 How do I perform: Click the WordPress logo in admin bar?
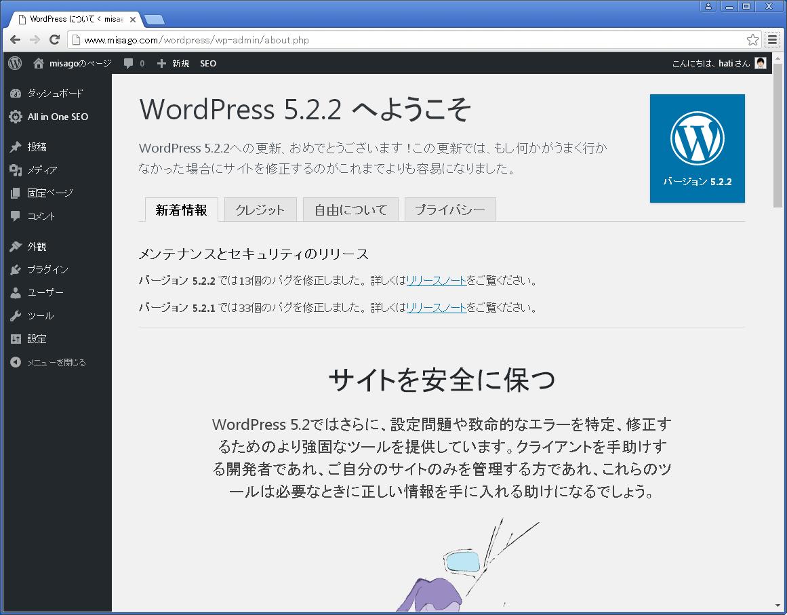point(15,63)
